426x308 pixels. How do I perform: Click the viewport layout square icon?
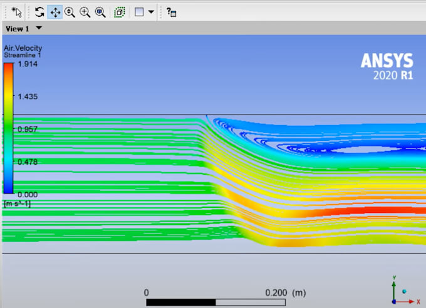point(139,12)
